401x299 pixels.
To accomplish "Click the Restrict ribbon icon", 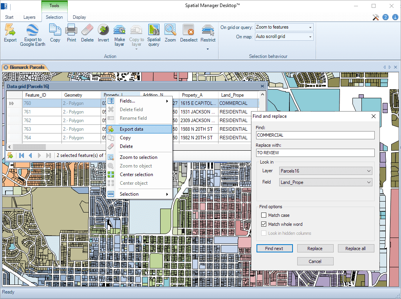I will coord(208,30).
